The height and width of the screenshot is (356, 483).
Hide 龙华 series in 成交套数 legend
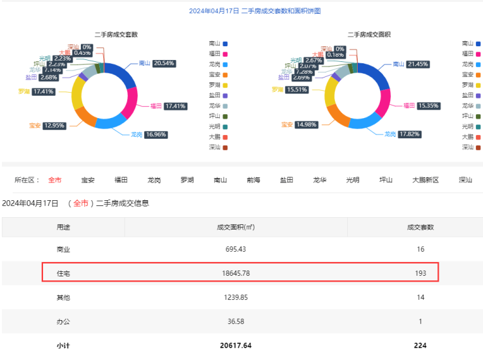[x=225, y=106]
